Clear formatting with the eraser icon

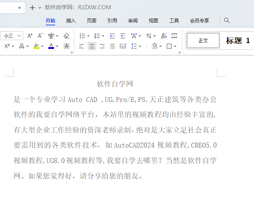[x=66, y=36]
